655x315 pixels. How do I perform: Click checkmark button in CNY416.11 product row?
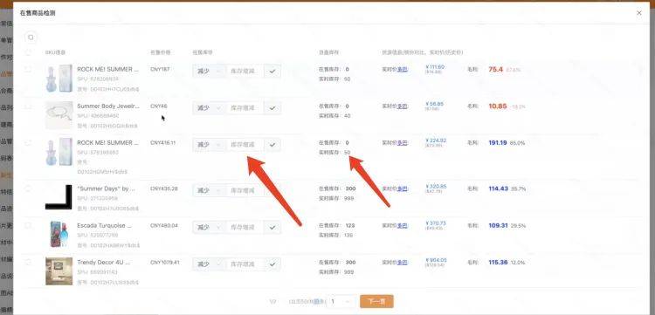pyautogui.click(x=272, y=145)
